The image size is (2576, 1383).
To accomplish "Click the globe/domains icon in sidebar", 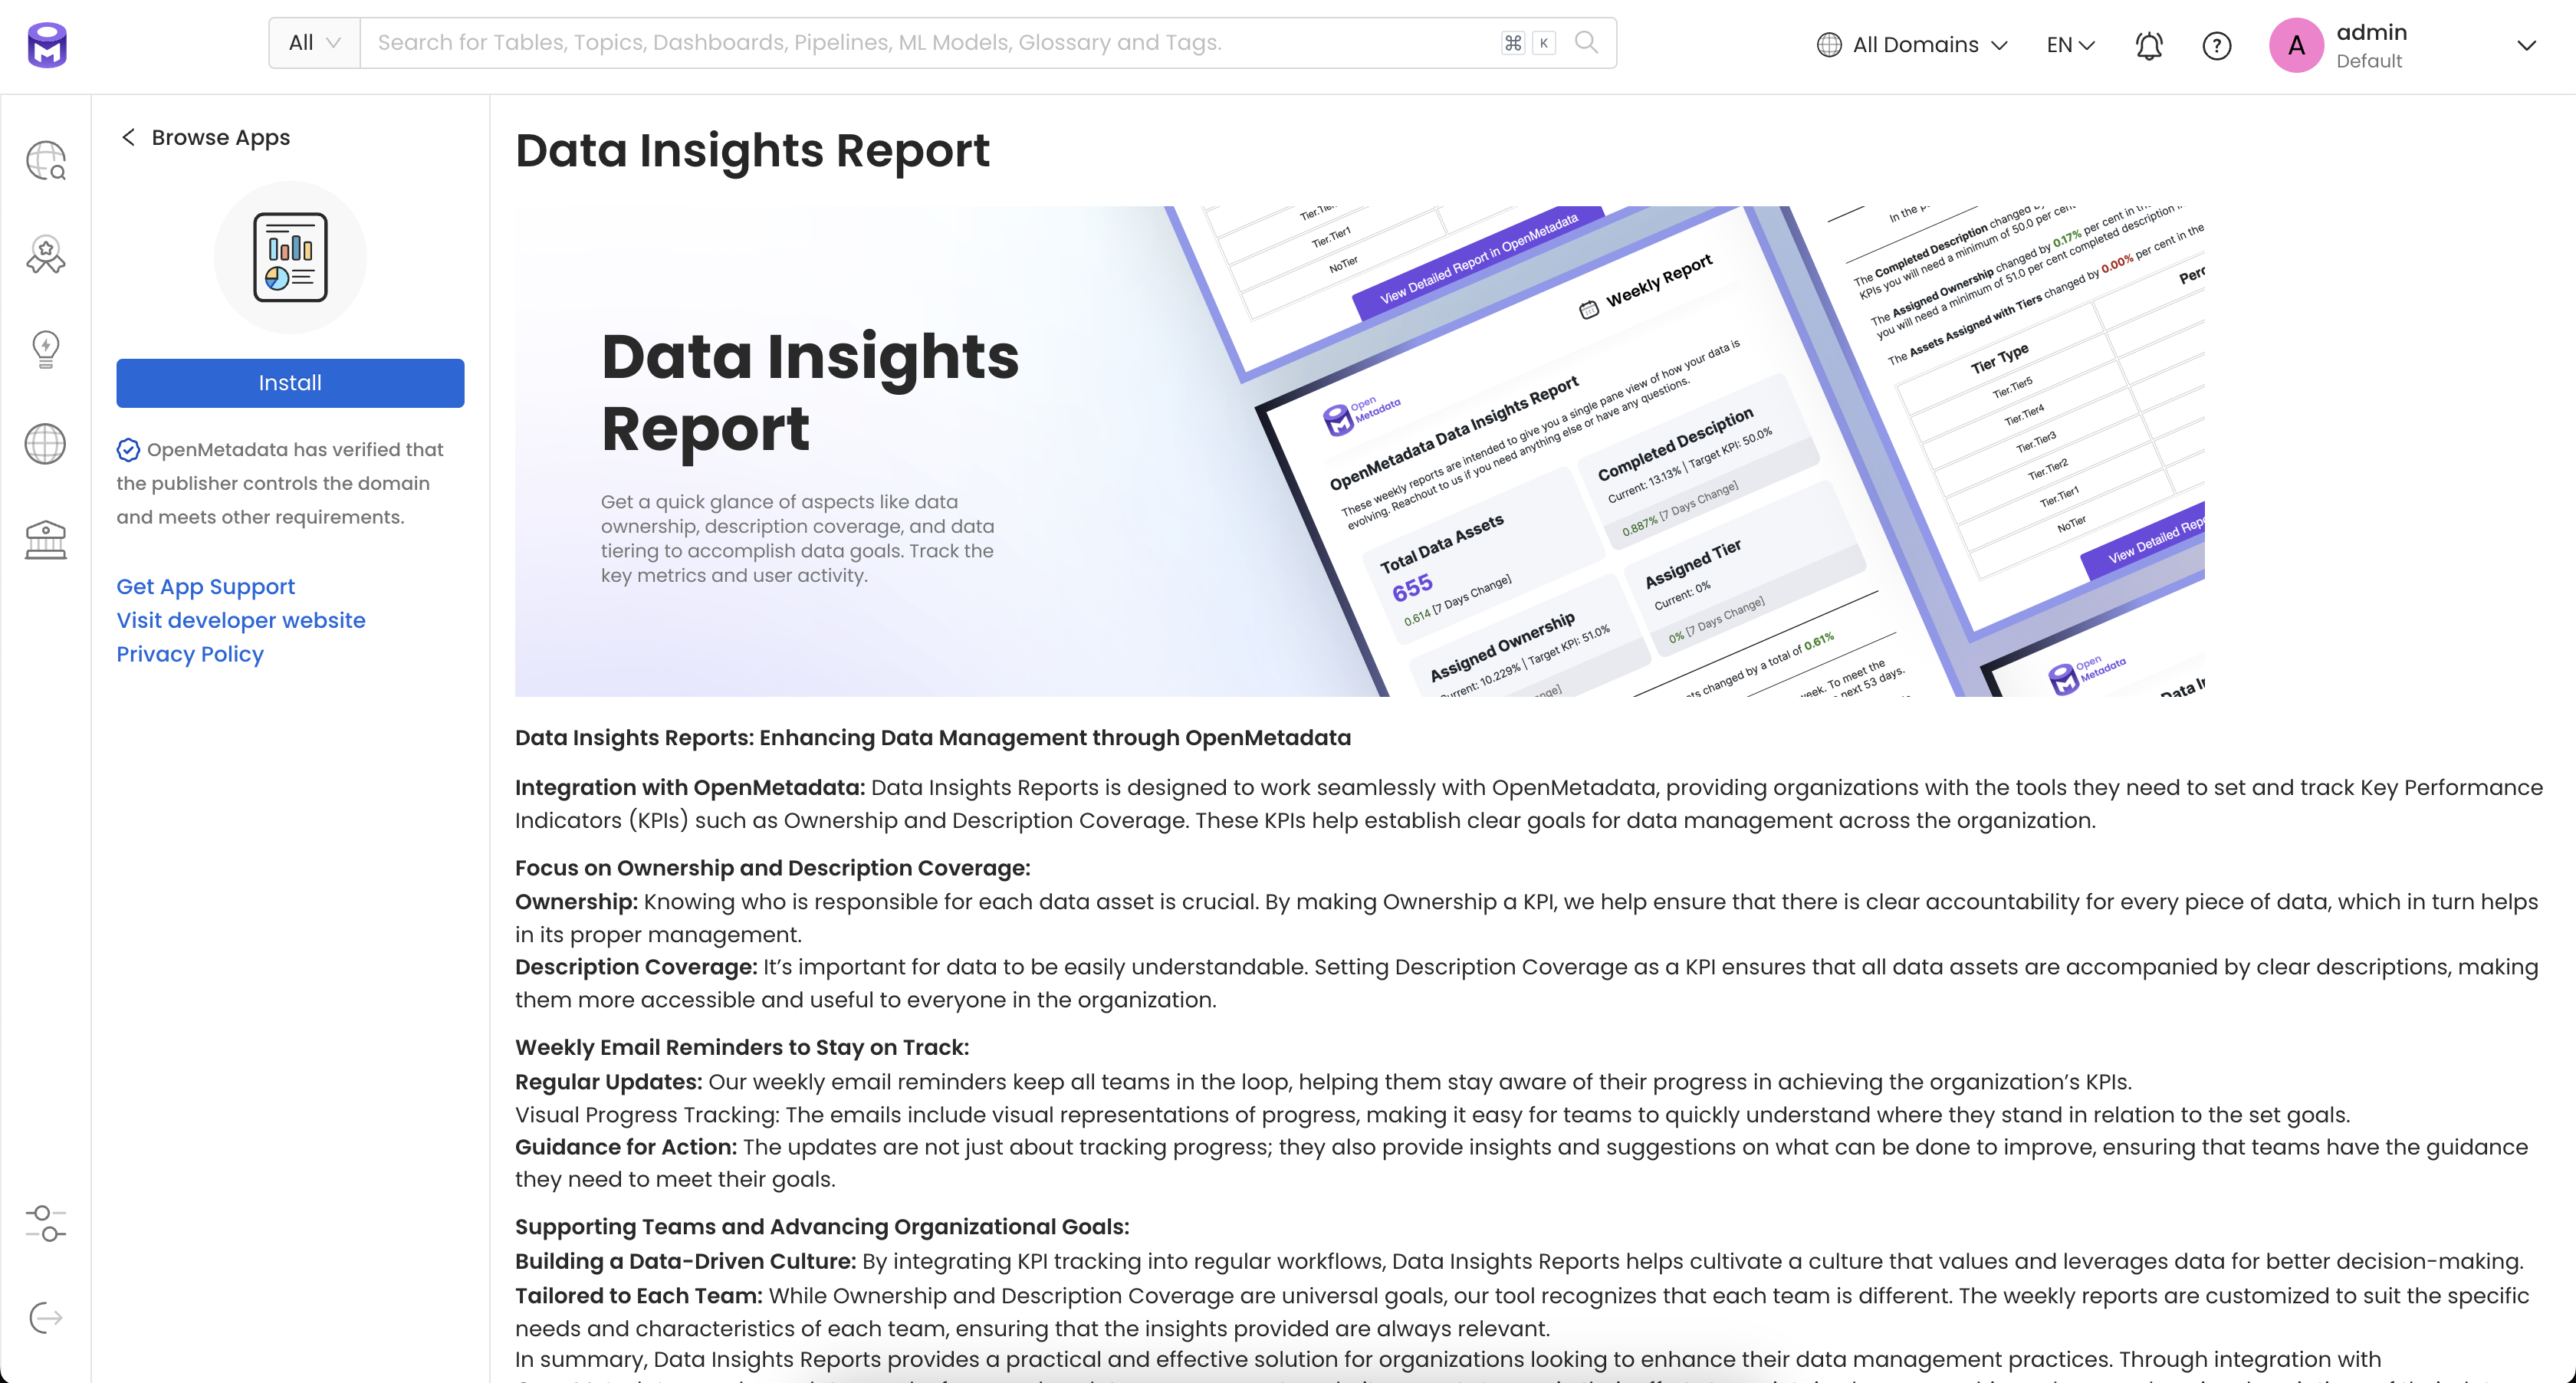I will pyautogui.click(x=46, y=443).
